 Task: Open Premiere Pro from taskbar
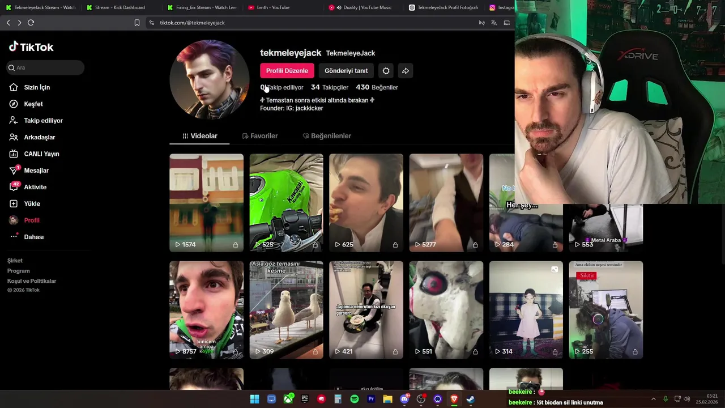click(371, 399)
